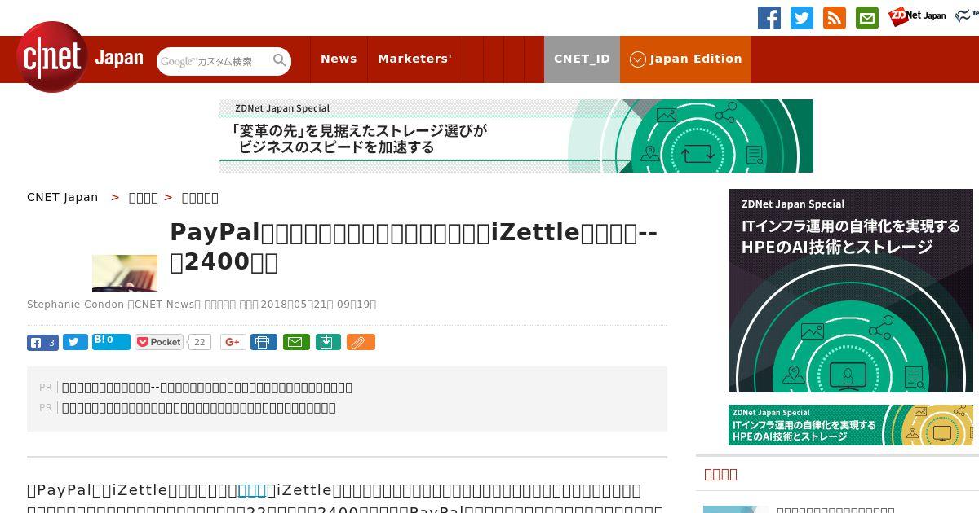
Task: Open the CNET_ID menu
Action: [x=582, y=59]
